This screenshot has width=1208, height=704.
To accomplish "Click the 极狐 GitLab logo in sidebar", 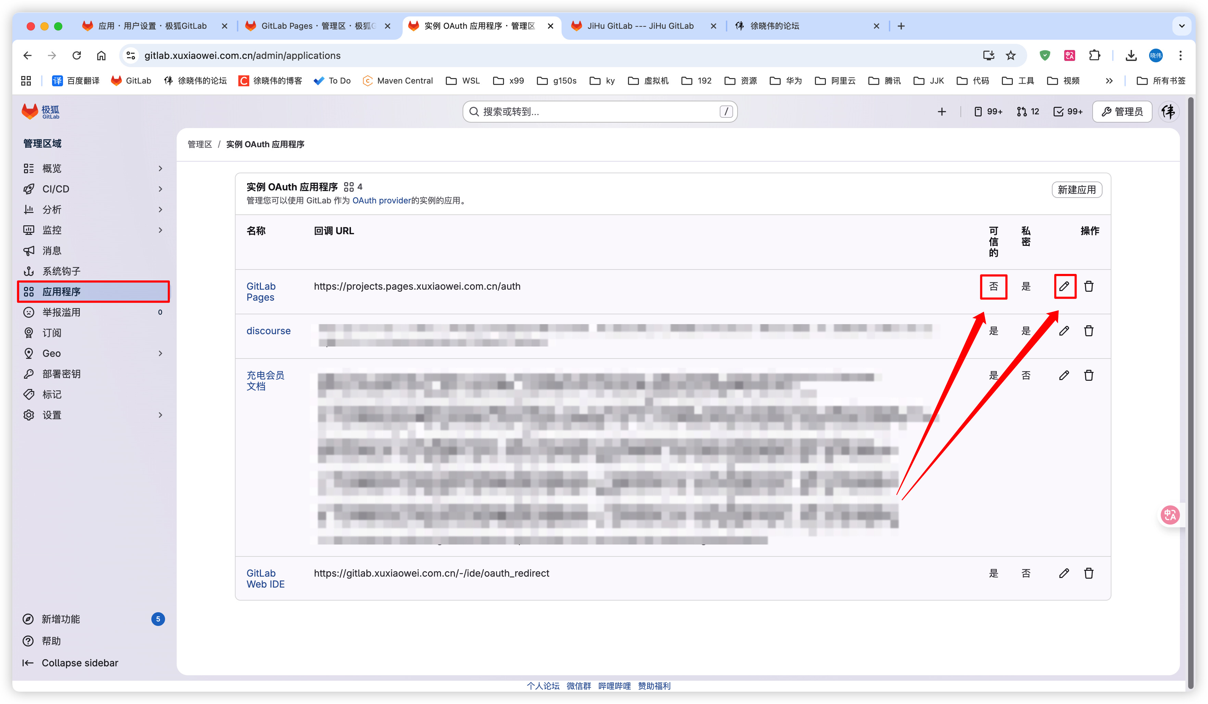I will click(x=40, y=112).
